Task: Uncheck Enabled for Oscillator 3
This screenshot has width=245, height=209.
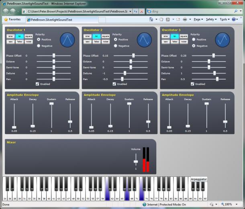Action: [x=192, y=84]
